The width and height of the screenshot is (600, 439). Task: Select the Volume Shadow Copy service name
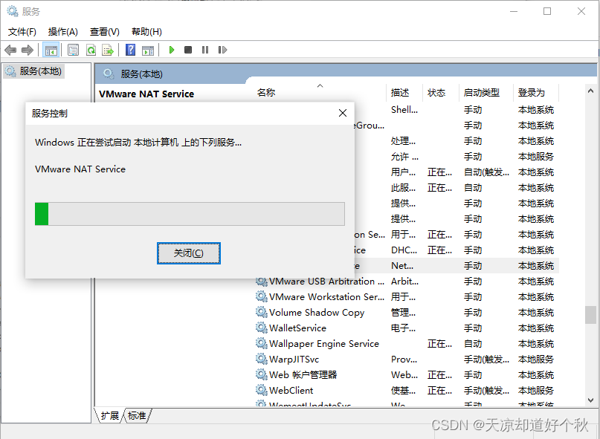[317, 313]
